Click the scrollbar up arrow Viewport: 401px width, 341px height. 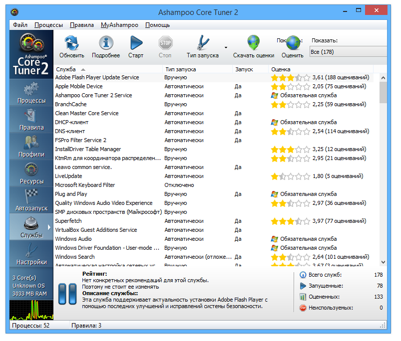click(383, 78)
